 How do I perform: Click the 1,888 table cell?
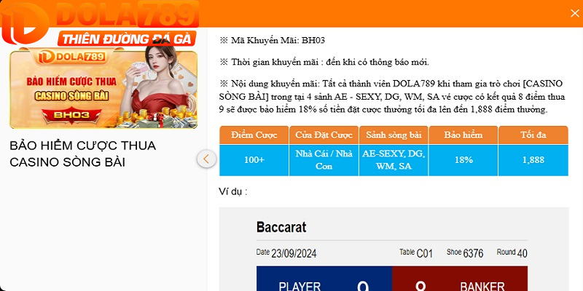pos(533,160)
